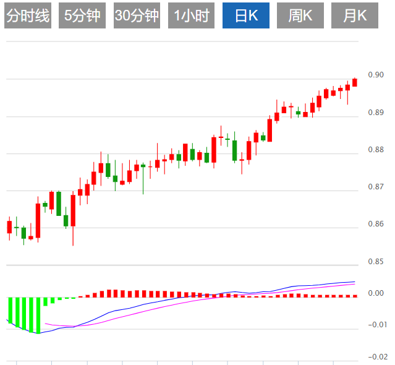Click the 0.86 price axis label
The width and height of the screenshot is (395, 365).
375,224
